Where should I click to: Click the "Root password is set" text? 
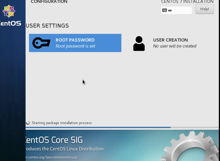pos(75,46)
